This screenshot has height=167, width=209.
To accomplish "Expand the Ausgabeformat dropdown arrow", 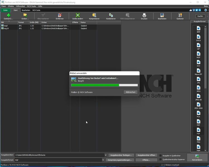I will 103,160.
